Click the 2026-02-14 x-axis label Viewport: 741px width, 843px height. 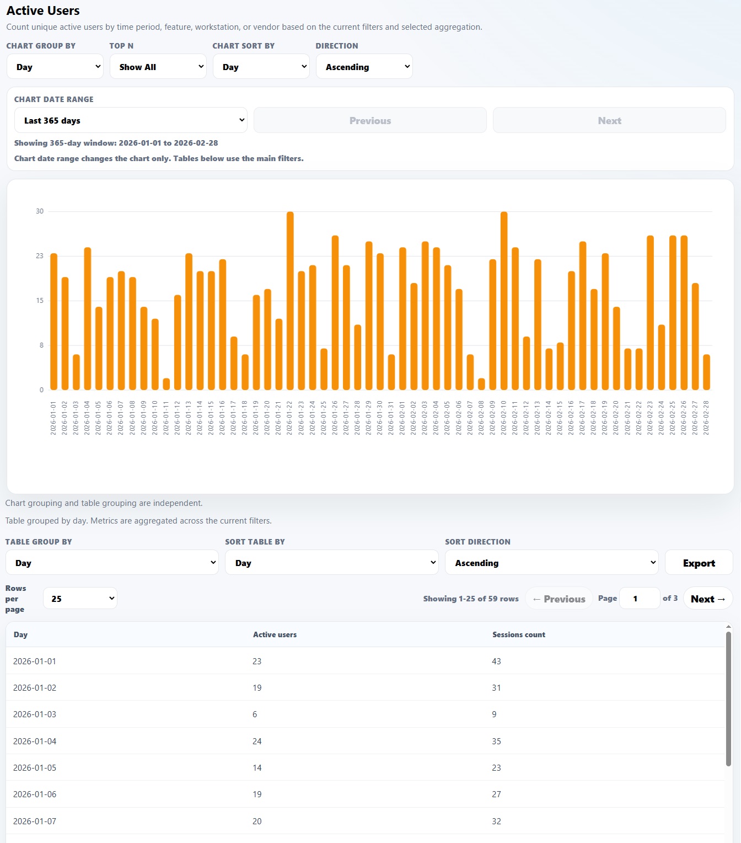tap(549, 418)
